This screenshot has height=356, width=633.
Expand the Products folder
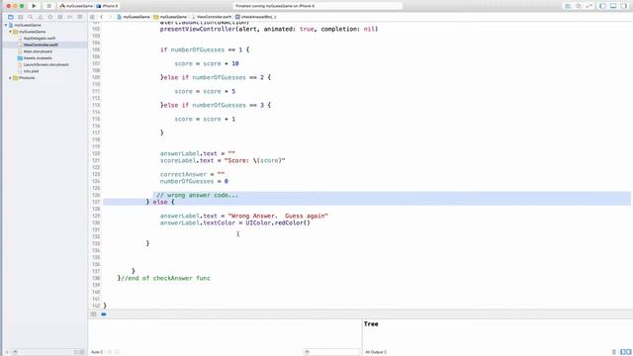[11, 78]
